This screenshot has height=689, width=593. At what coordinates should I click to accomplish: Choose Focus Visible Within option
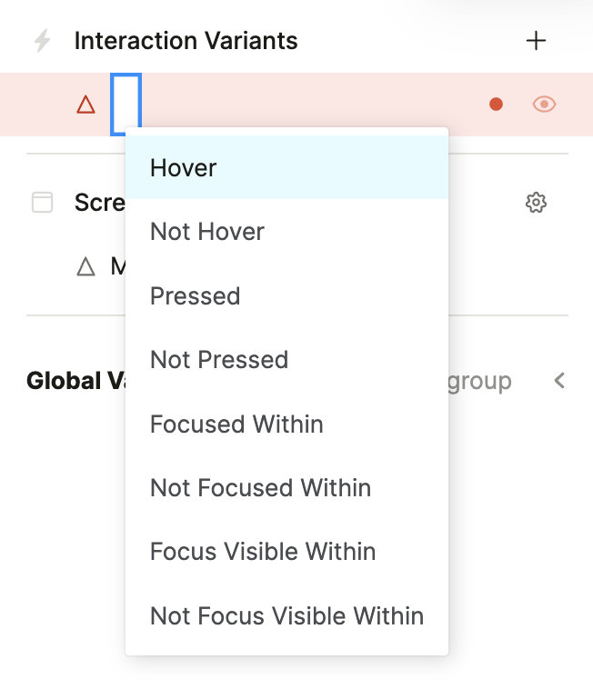tap(263, 552)
